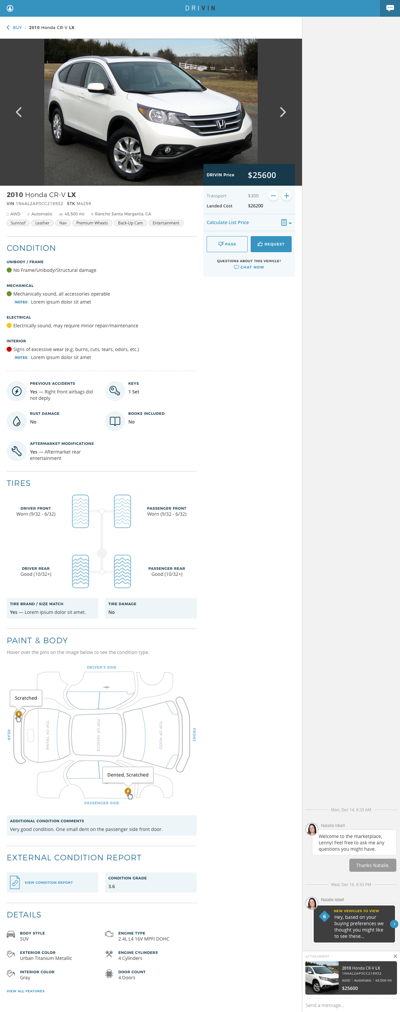This screenshot has width=400, height=1012.
Task: Click the Tire Damage No box
Action: [151, 608]
